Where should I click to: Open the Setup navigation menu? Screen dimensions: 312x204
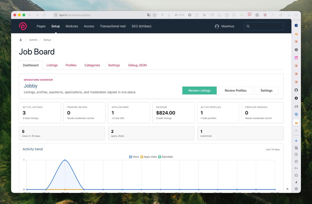[x=56, y=26]
